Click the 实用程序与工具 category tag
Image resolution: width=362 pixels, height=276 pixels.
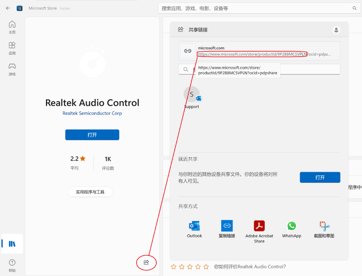pyautogui.click(x=90, y=192)
